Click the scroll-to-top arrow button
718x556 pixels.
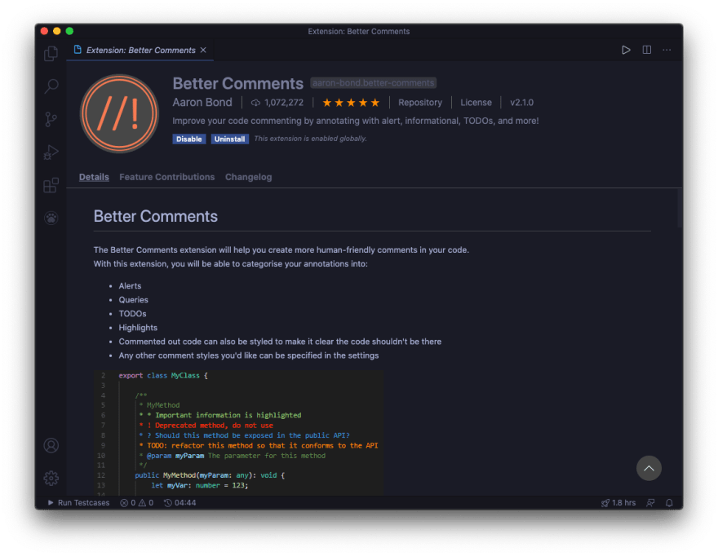pyautogui.click(x=649, y=468)
